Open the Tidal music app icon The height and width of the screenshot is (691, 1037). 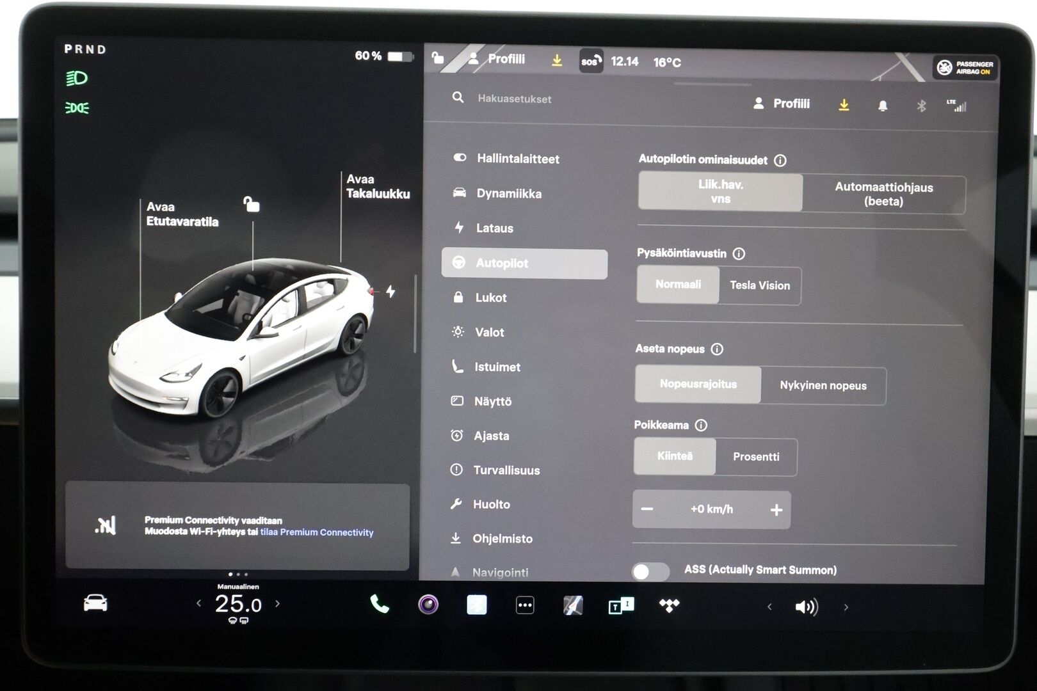point(670,605)
